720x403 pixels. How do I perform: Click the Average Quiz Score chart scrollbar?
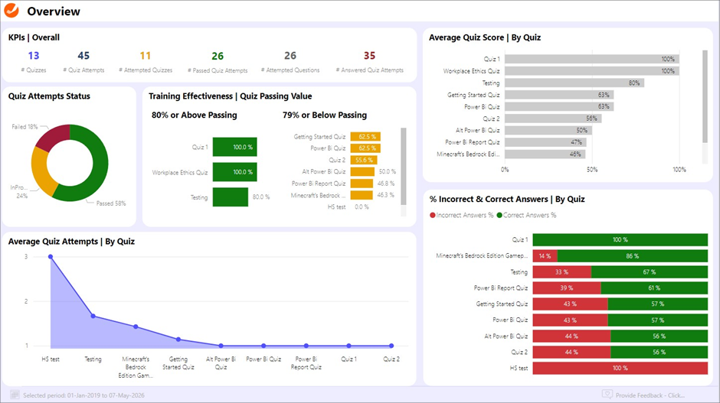point(705,96)
